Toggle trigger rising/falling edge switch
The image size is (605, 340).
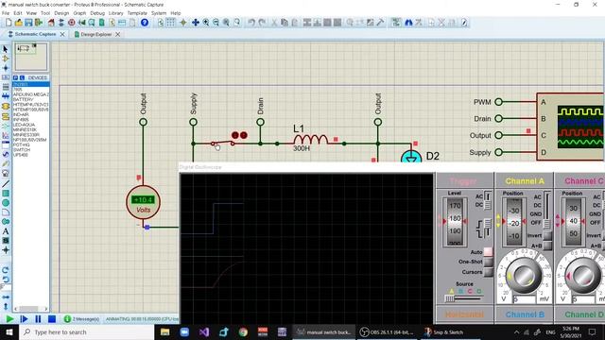pyautogui.click(x=488, y=228)
